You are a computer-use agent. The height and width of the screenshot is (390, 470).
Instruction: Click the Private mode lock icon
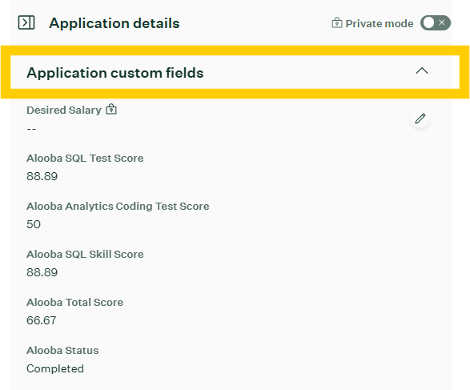click(x=337, y=22)
